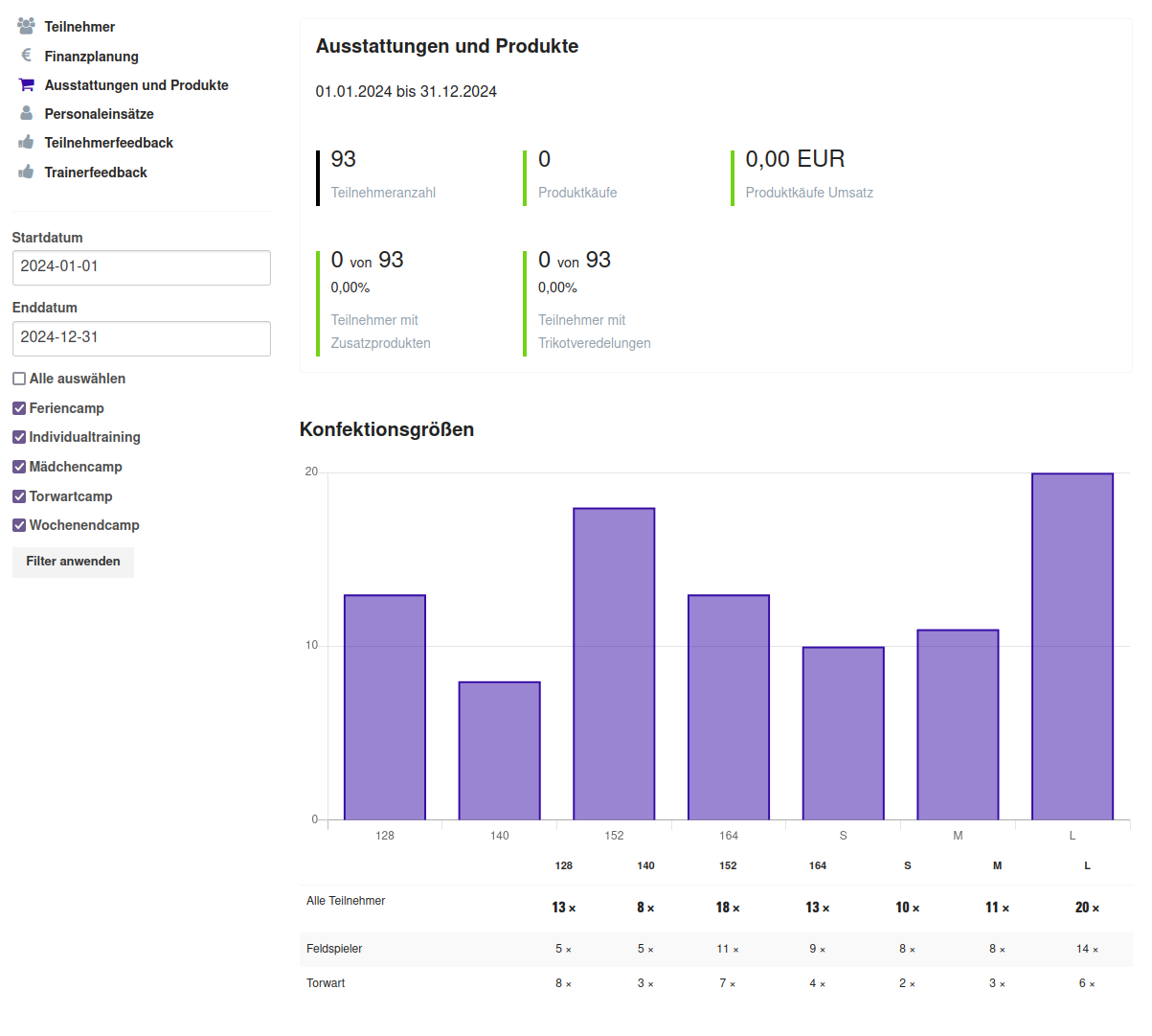Screen dimensions: 1152x1036
Task: Click the Feldspieler row label
Action: pyautogui.click(x=334, y=949)
